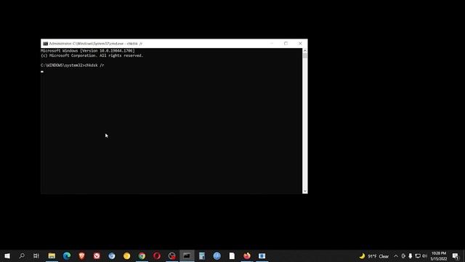Click the cmd vertical scrollbar thumb
Viewport: 465px width, 262px height.
pos(305,56)
